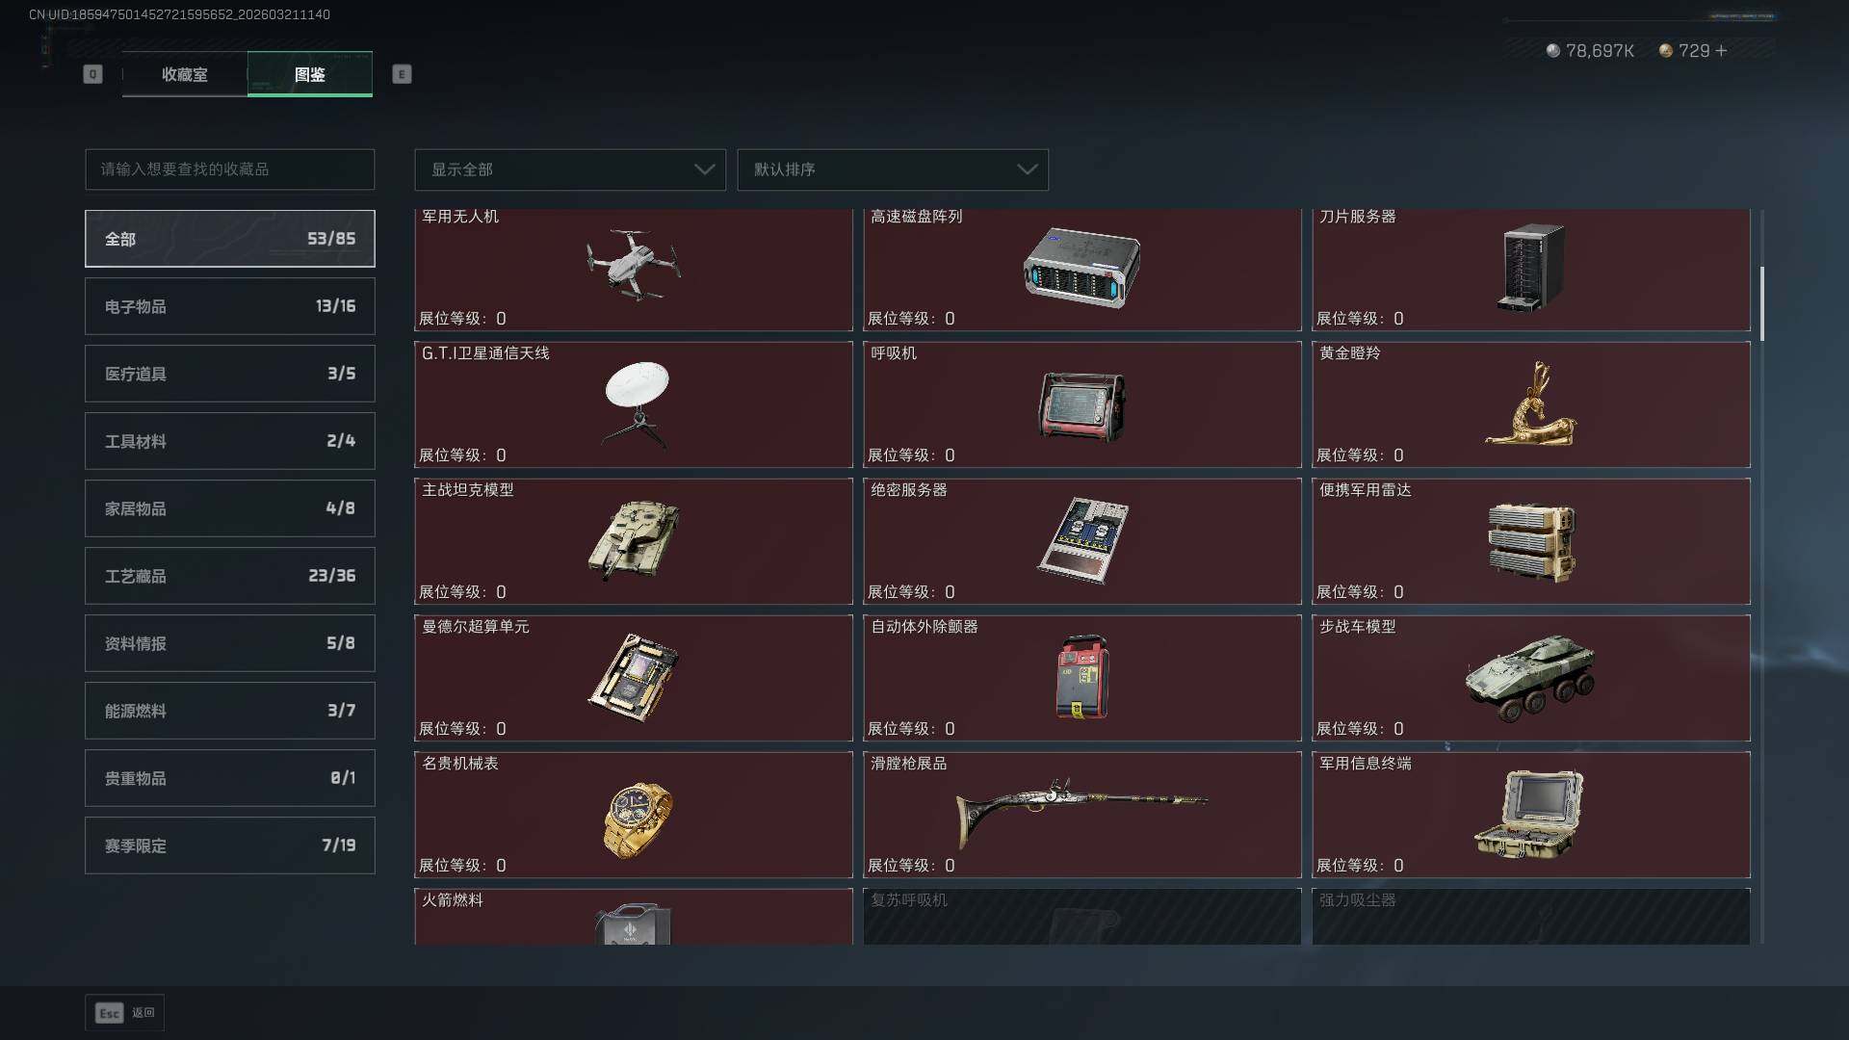Select the 图鉴 tab
Image resolution: width=1849 pixels, height=1040 pixels.
pos(310,74)
